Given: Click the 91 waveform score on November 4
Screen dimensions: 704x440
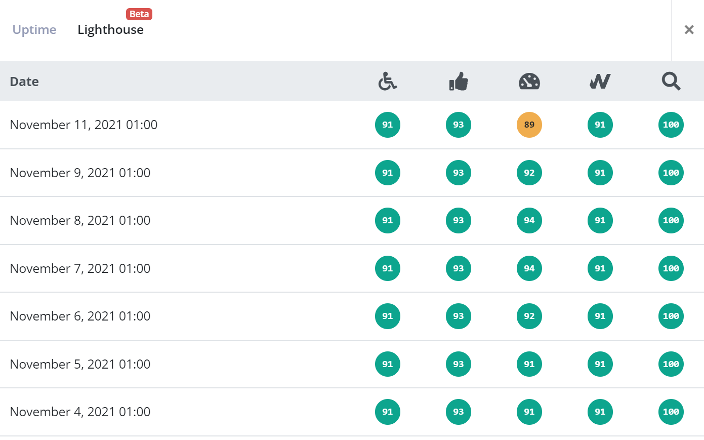Looking at the screenshot, I should pos(600,412).
